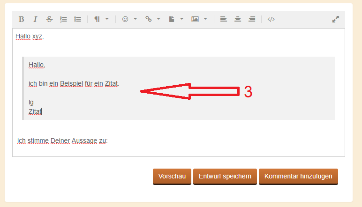Click the paragraph format icon
The image size is (362, 207).
97,19
